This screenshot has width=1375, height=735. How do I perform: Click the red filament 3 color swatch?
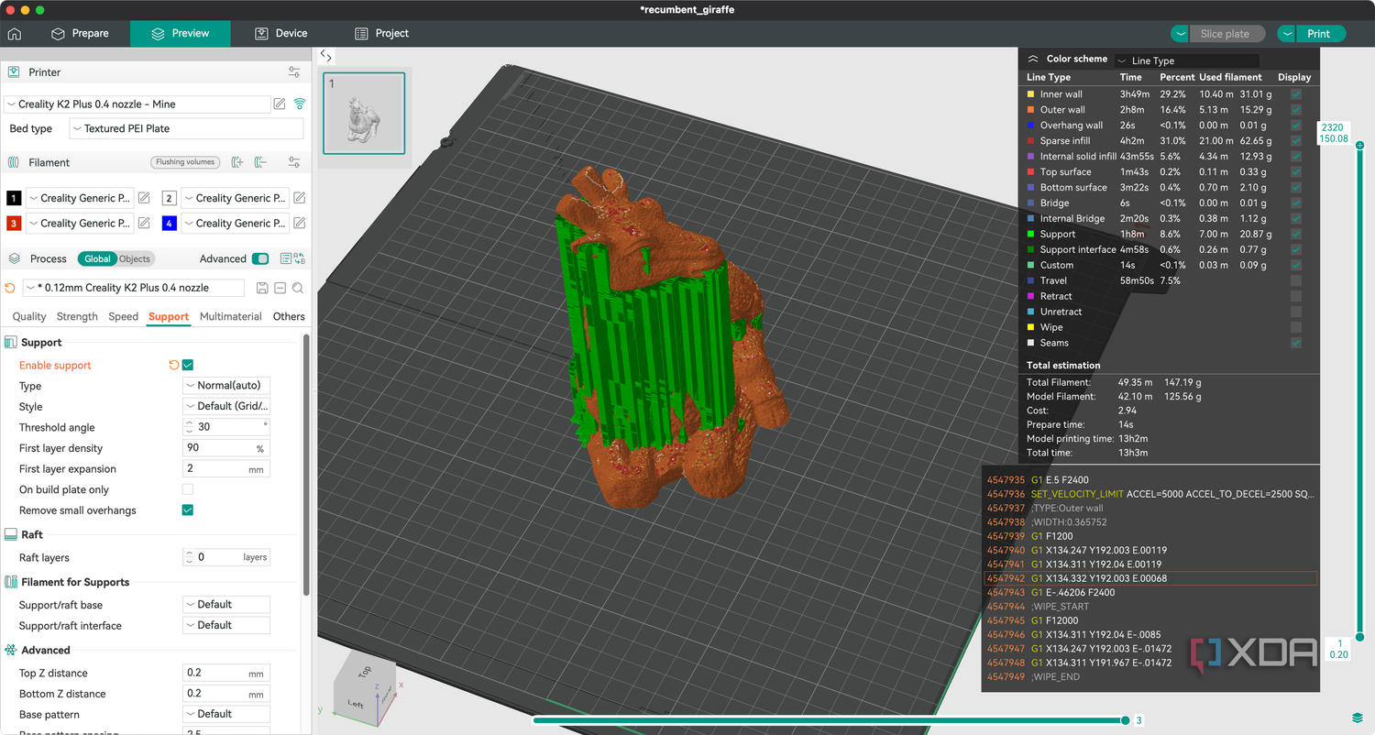(x=14, y=223)
